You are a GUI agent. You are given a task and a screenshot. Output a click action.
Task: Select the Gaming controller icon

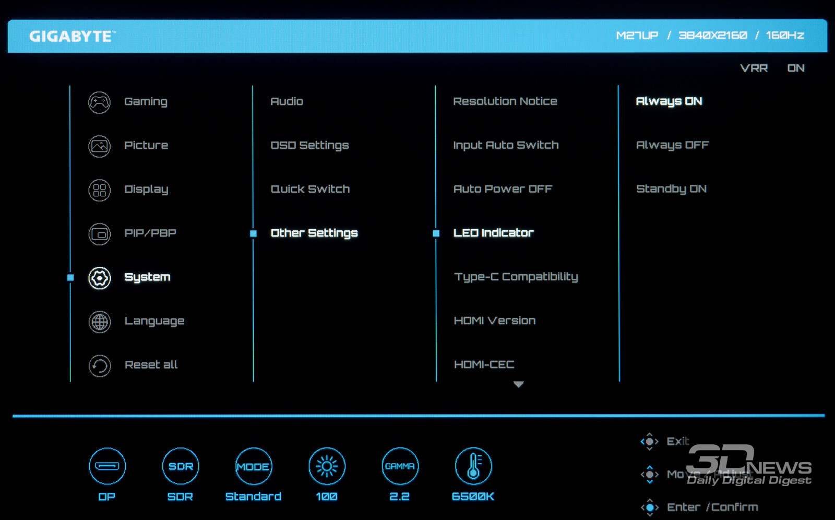click(x=99, y=102)
